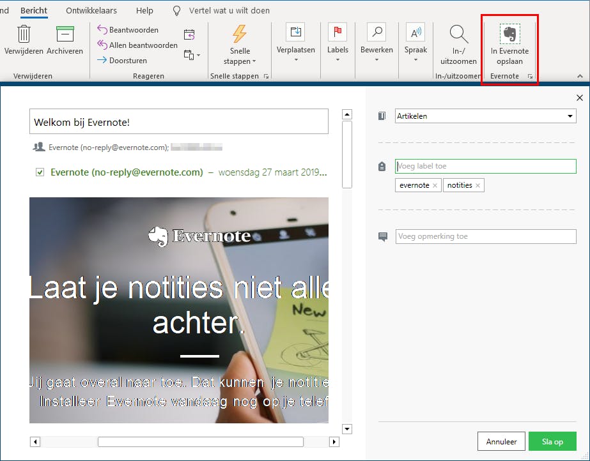Screen dimensions: 590x461
Task: Switch to the Bericht ribbon tab
Action: pyautogui.click(x=34, y=10)
